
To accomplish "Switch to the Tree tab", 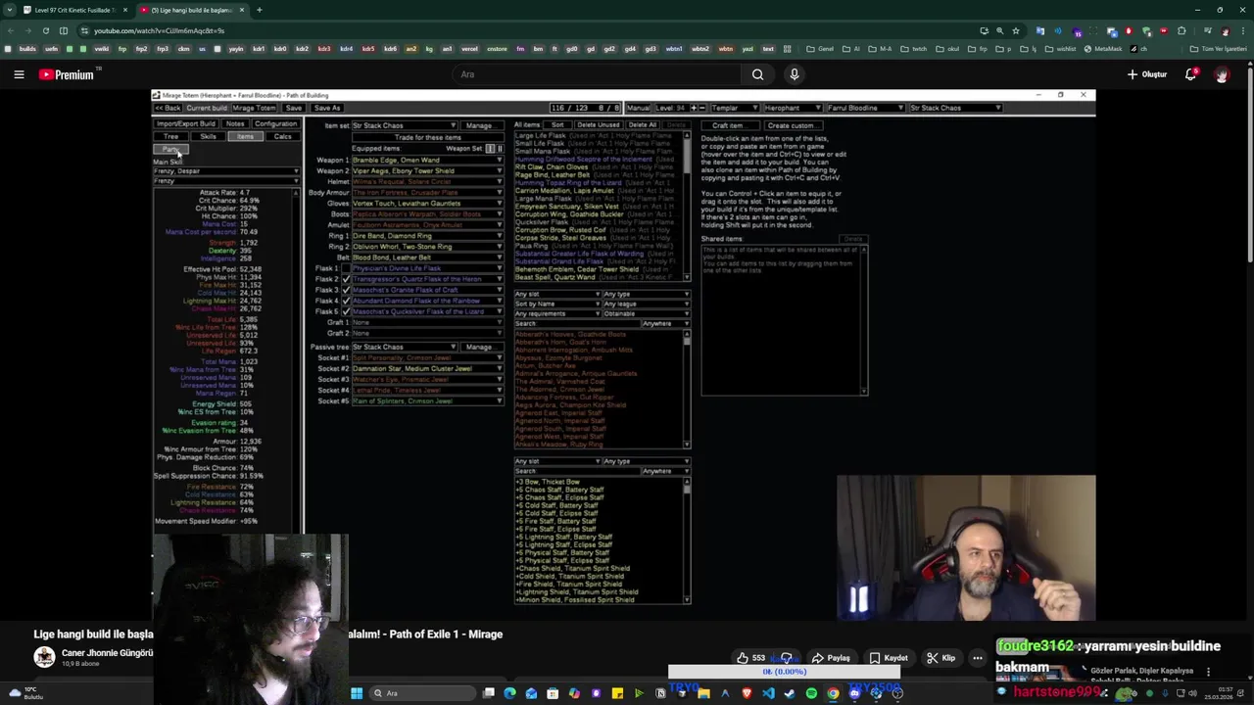I will [171, 136].
